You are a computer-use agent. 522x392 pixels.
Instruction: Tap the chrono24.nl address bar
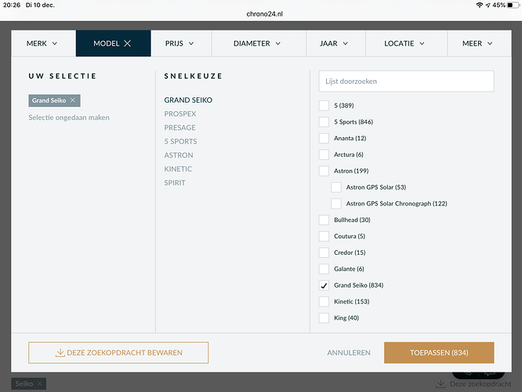pos(265,14)
